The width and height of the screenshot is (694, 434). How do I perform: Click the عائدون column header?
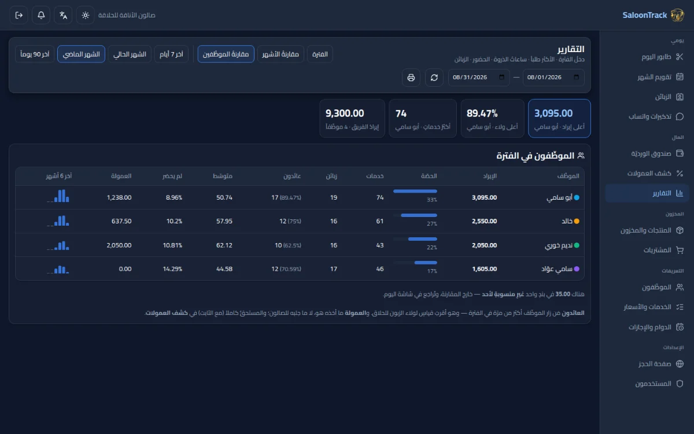(x=291, y=176)
